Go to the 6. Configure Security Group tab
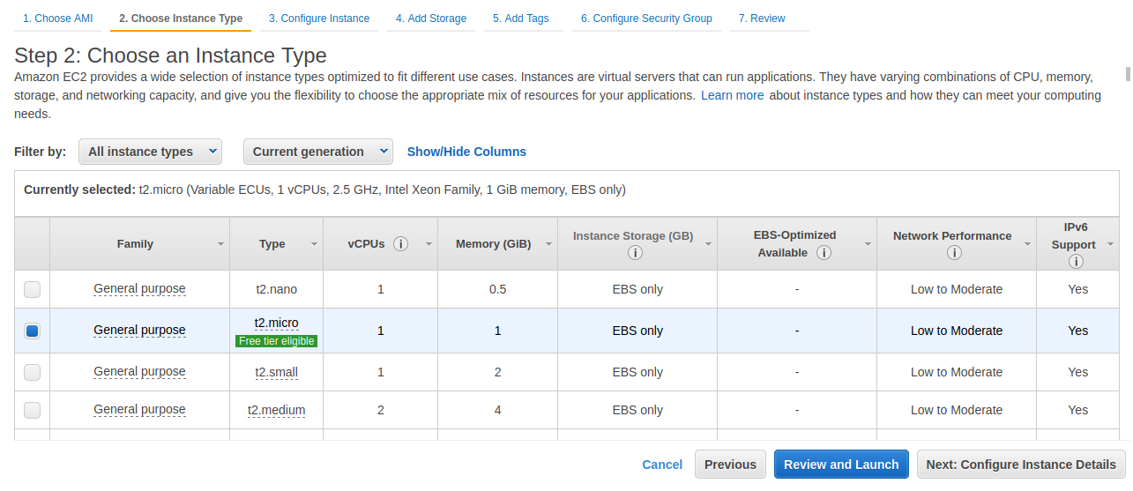This screenshot has width=1133, height=491. (646, 19)
